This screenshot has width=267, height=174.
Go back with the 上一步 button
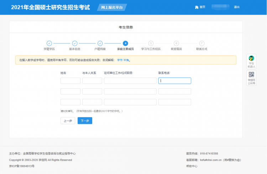68,121
